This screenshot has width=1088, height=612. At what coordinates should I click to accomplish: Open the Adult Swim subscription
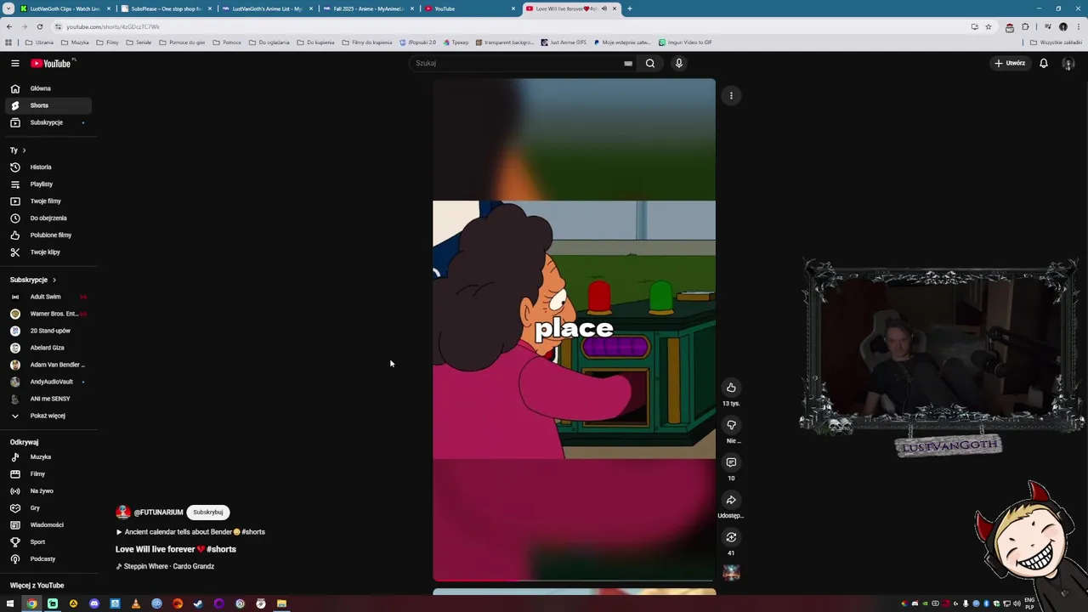[48, 297]
